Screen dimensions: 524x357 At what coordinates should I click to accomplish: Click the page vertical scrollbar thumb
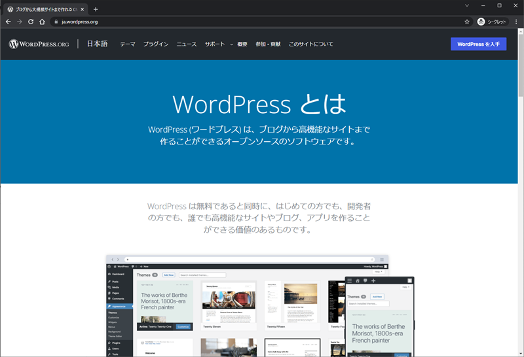[x=521, y=65]
